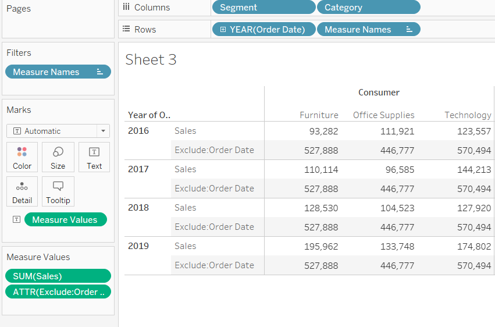Click the Rows shelf icon
This screenshot has width=495, height=327.
click(x=126, y=29)
